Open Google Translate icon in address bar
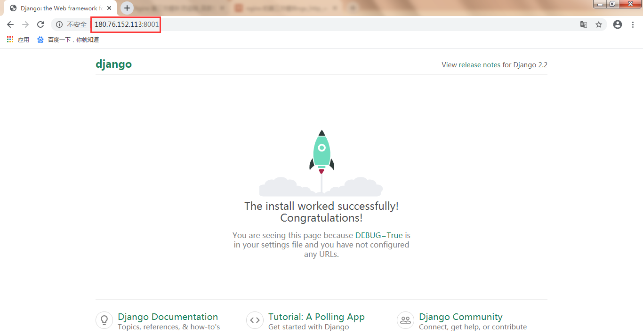The height and width of the screenshot is (335, 643). (584, 24)
